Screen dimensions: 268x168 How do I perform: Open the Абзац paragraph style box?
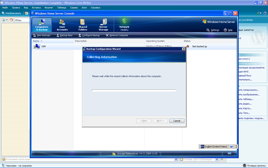pos(22,20)
